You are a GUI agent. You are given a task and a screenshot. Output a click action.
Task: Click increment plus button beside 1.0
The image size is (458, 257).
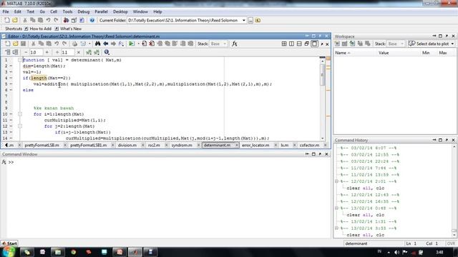(47, 52)
